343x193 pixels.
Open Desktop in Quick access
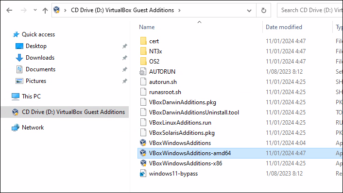[x=36, y=46]
